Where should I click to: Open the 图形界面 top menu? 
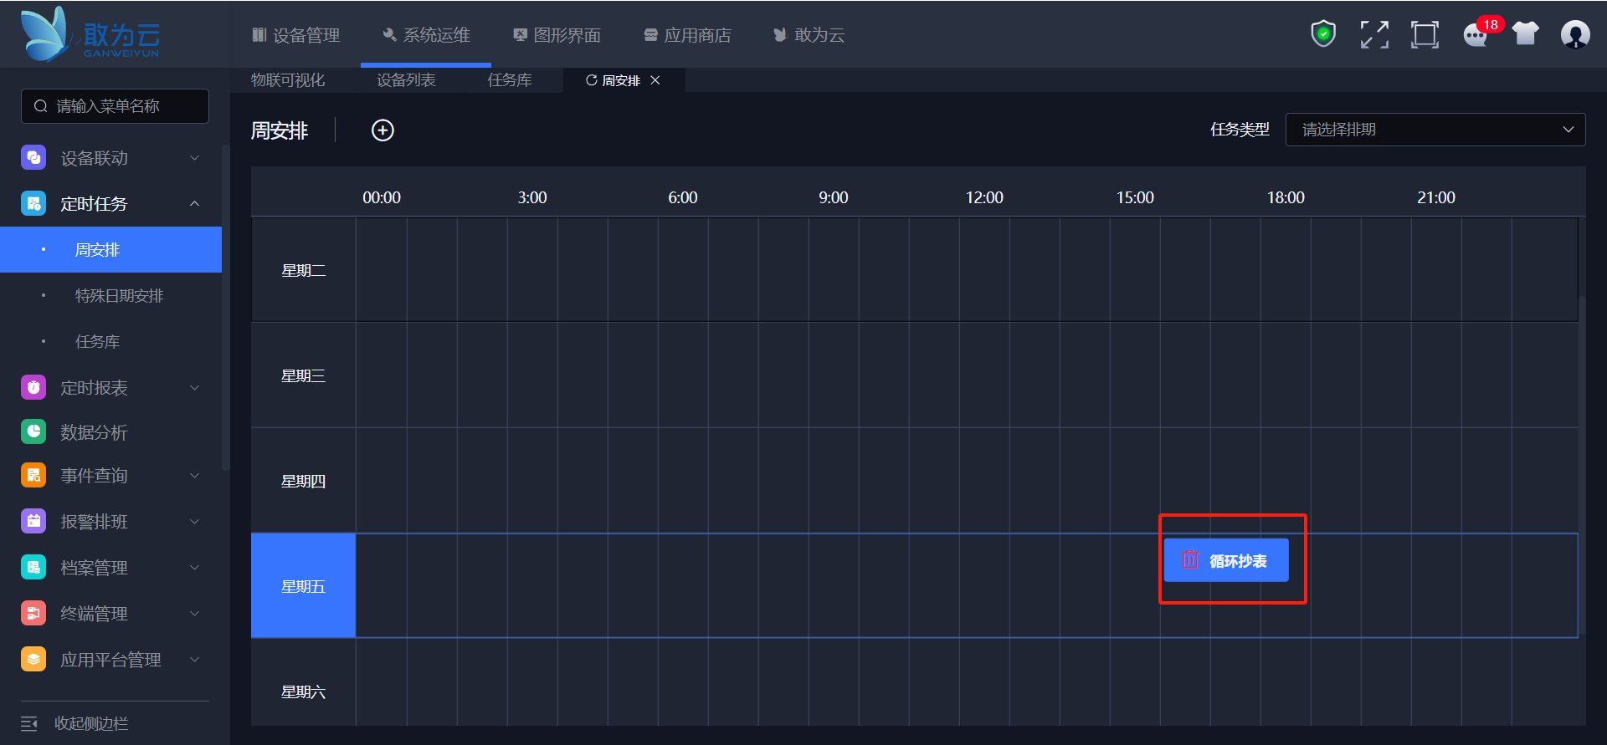pyautogui.click(x=557, y=35)
